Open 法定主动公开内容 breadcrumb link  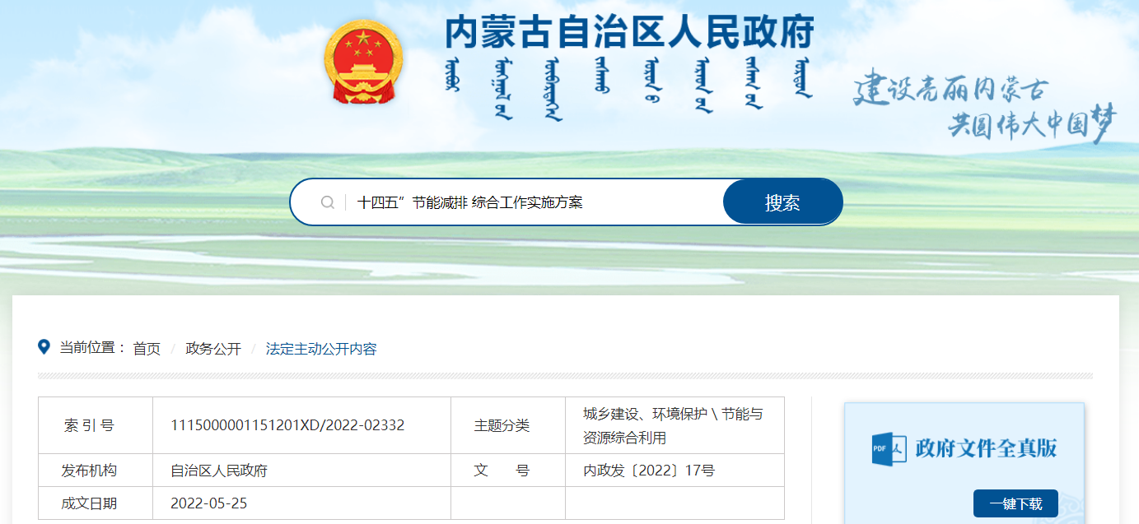[x=321, y=349]
